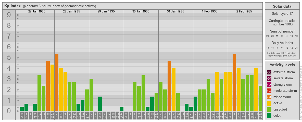Click the orange 3-6 bar on 2 Feb 1935

click(x=234, y=83)
